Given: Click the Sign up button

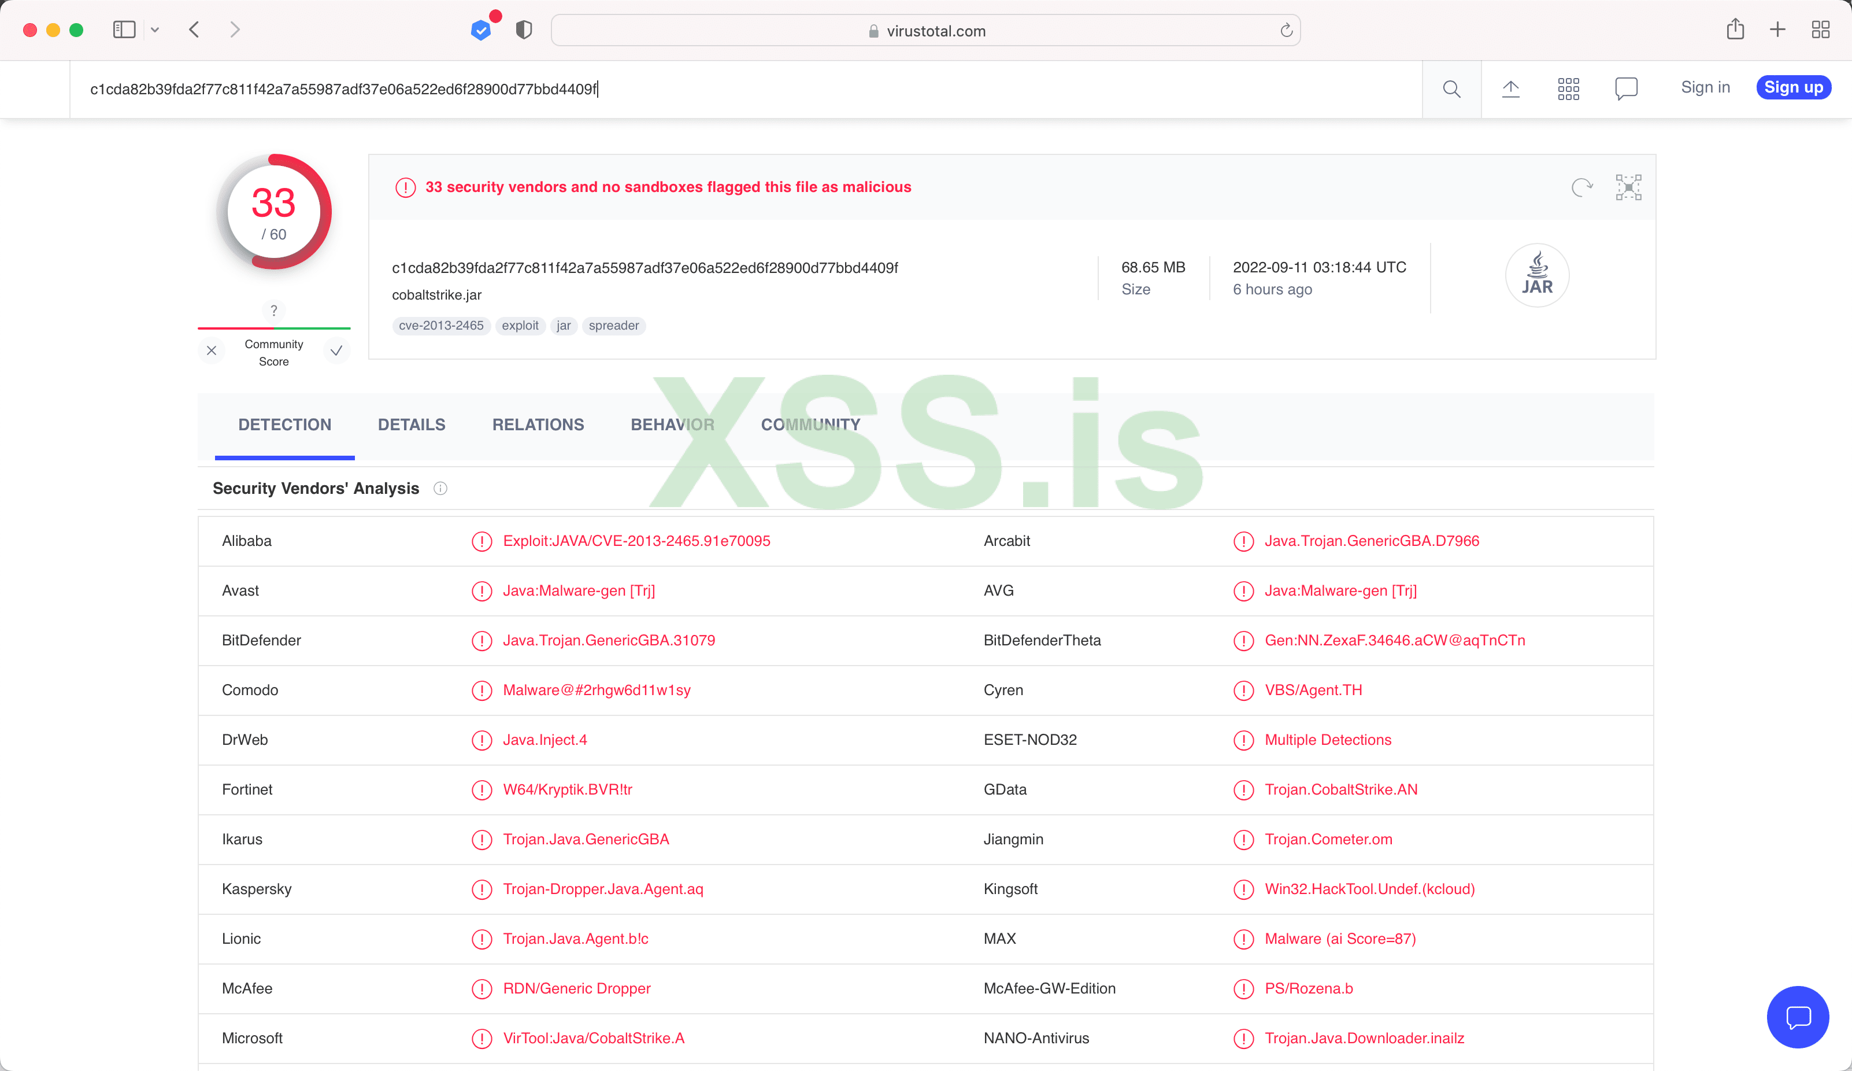Looking at the screenshot, I should 1793,87.
